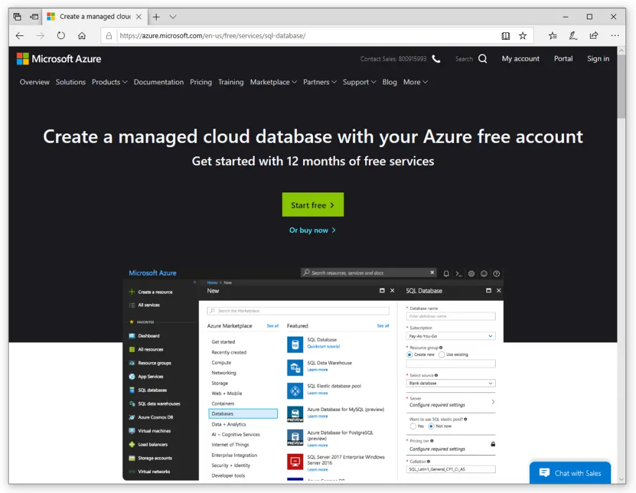Open the Portal link
The width and height of the screenshot is (636, 493).
point(563,59)
